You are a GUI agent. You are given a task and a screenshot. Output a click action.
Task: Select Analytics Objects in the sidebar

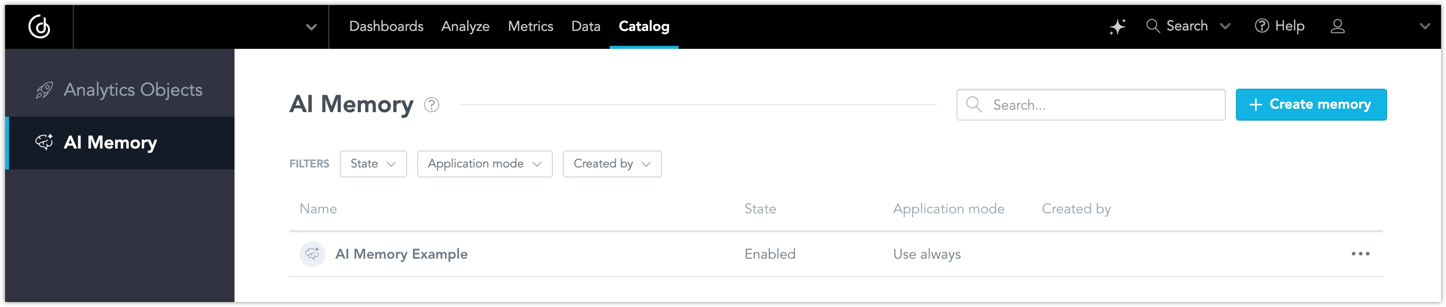[133, 90]
